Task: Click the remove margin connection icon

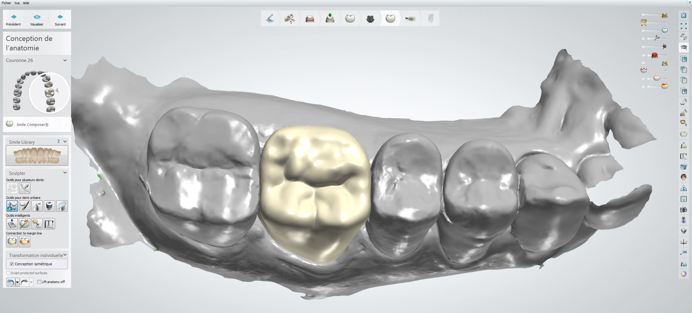Action: 25,242
